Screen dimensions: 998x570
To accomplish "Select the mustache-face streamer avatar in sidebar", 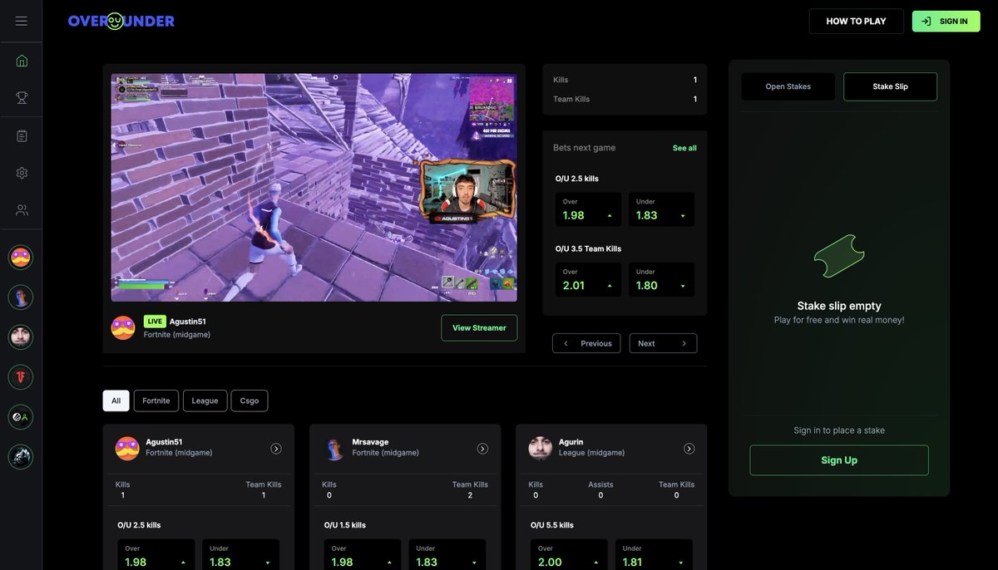I will click(21, 258).
